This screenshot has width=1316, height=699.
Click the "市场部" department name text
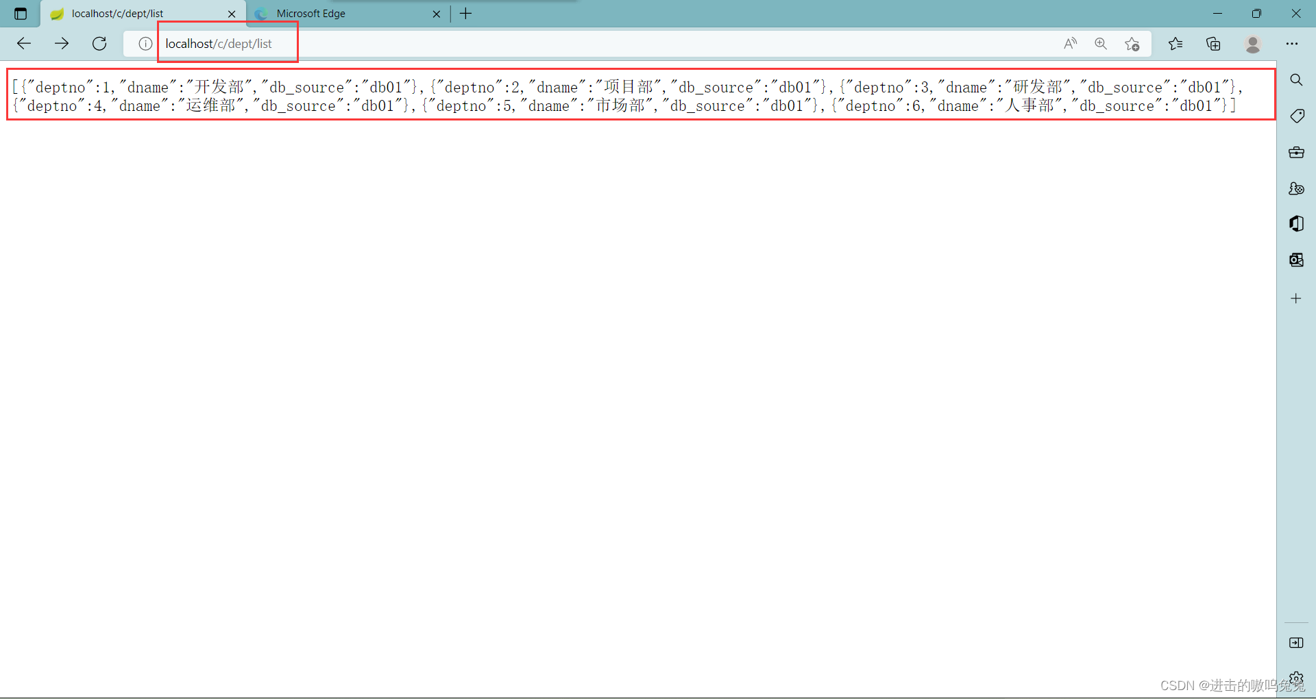[x=620, y=105]
